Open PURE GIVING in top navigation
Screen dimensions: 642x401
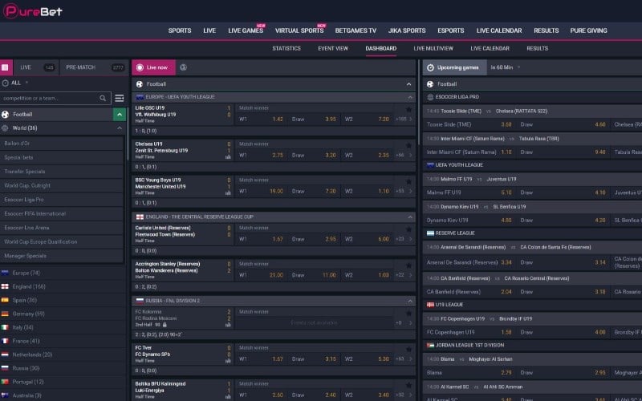tap(588, 30)
